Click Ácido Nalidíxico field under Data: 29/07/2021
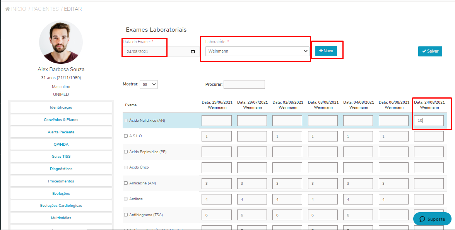The height and width of the screenshot is (230, 455). point(252,120)
